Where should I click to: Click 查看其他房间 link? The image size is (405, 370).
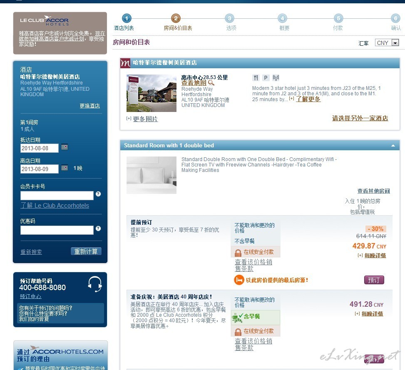pyautogui.click(x=373, y=191)
